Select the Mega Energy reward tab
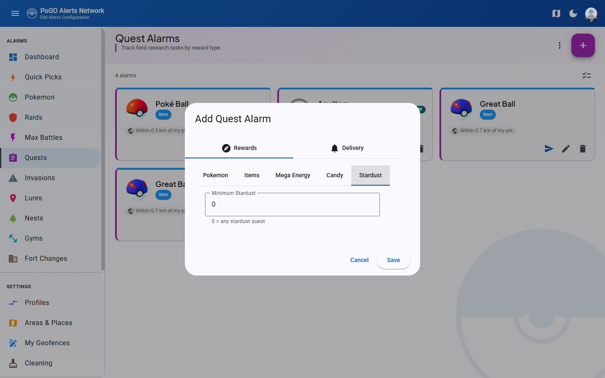Image resolution: width=605 pixels, height=378 pixels. pyautogui.click(x=293, y=175)
